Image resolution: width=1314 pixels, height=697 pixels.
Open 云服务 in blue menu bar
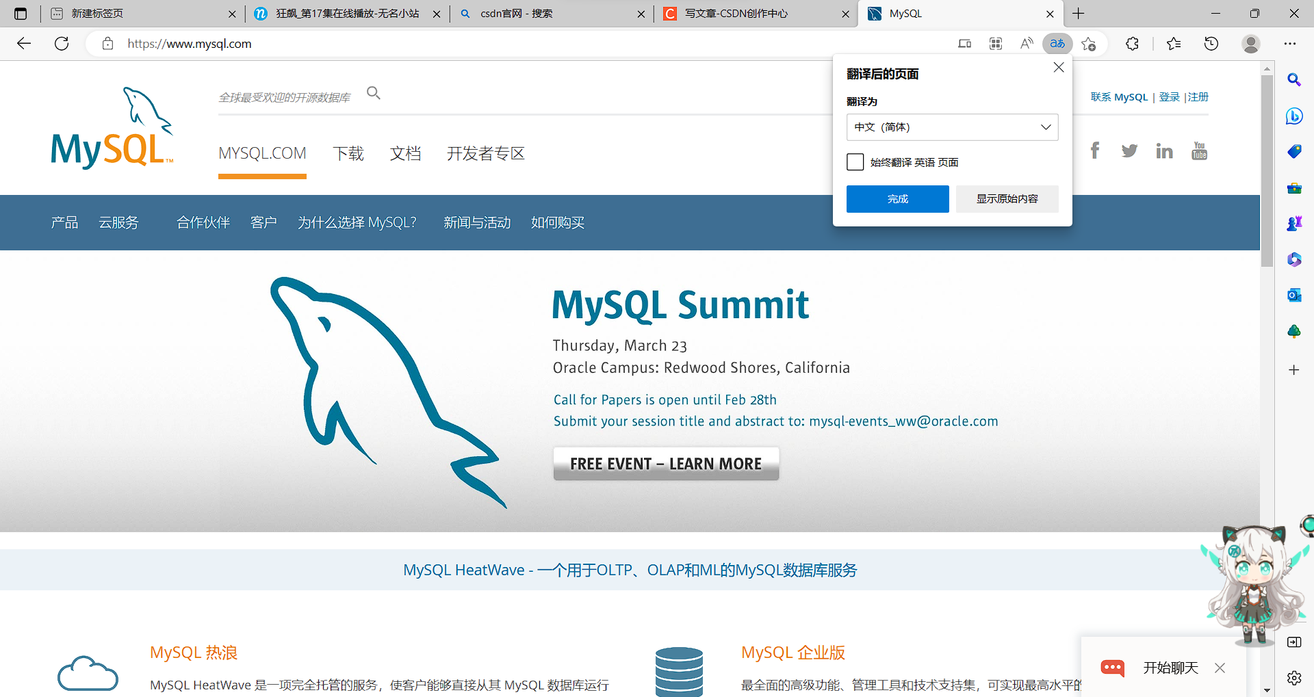[x=118, y=222]
